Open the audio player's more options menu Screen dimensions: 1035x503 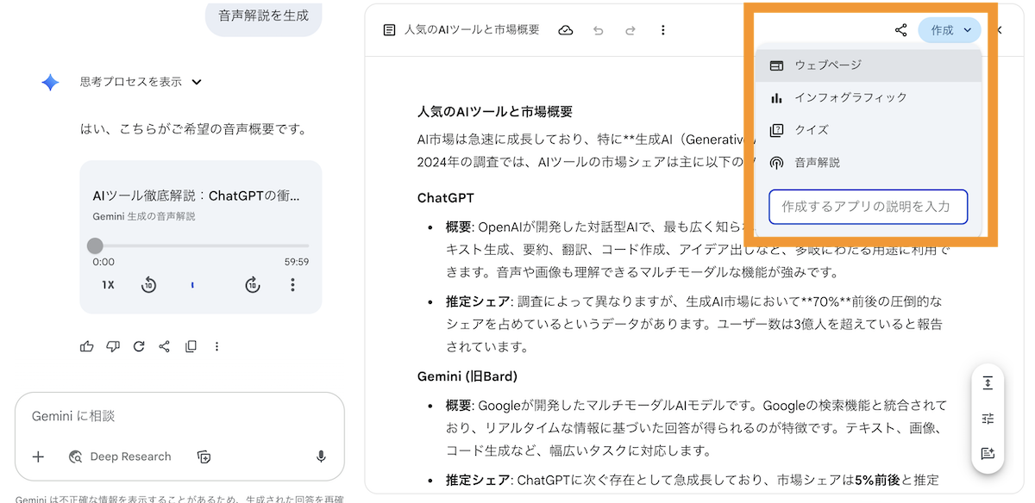[293, 285]
